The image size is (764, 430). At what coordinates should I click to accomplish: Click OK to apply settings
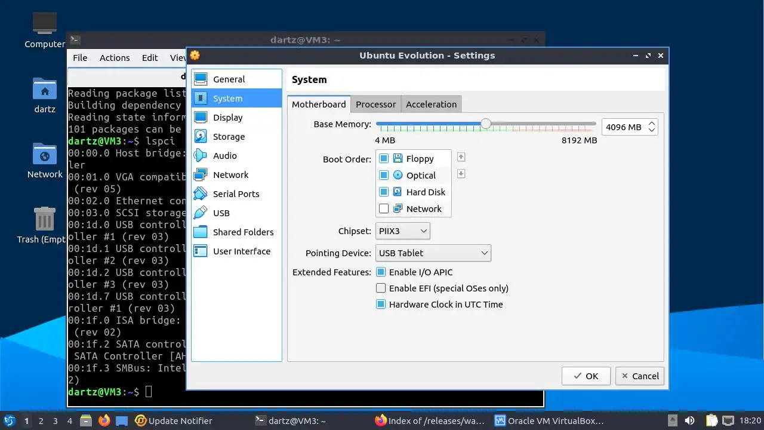[x=586, y=376]
